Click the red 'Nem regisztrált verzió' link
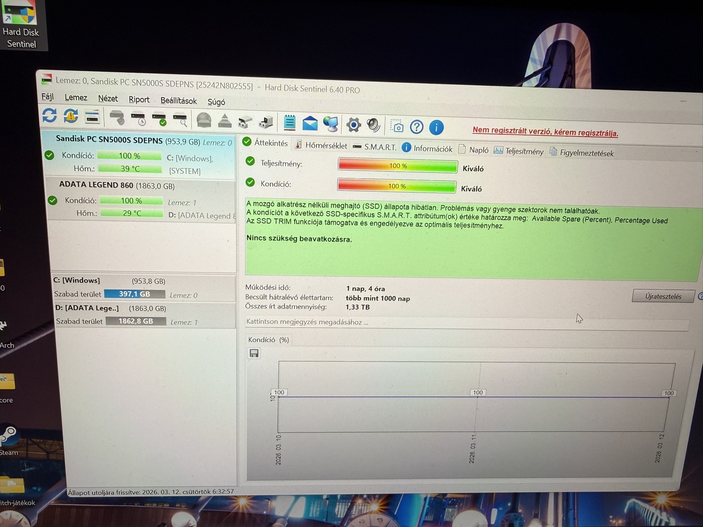 (x=545, y=132)
